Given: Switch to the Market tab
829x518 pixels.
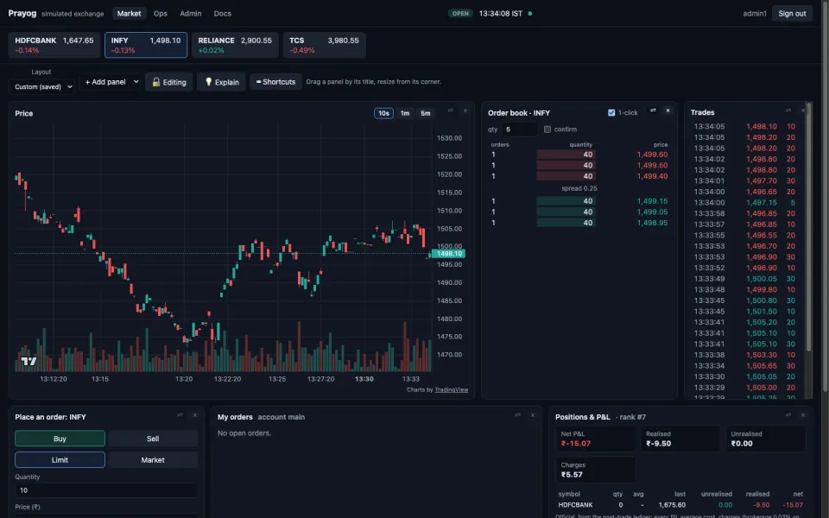Looking at the screenshot, I should pos(129,13).
